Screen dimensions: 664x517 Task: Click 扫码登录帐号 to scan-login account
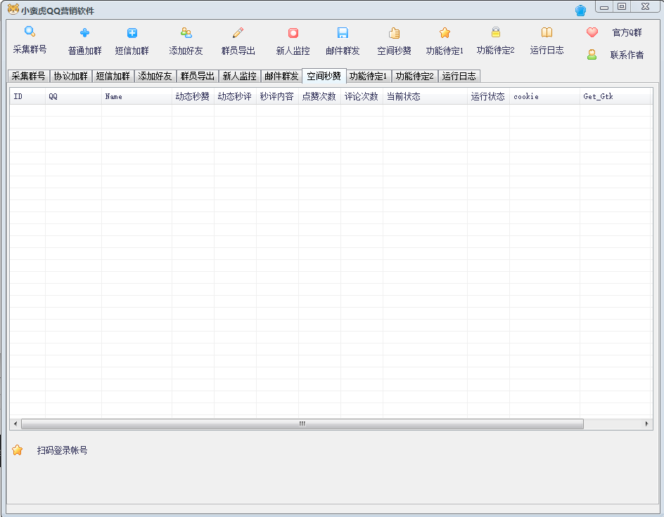tap(62, 450)
